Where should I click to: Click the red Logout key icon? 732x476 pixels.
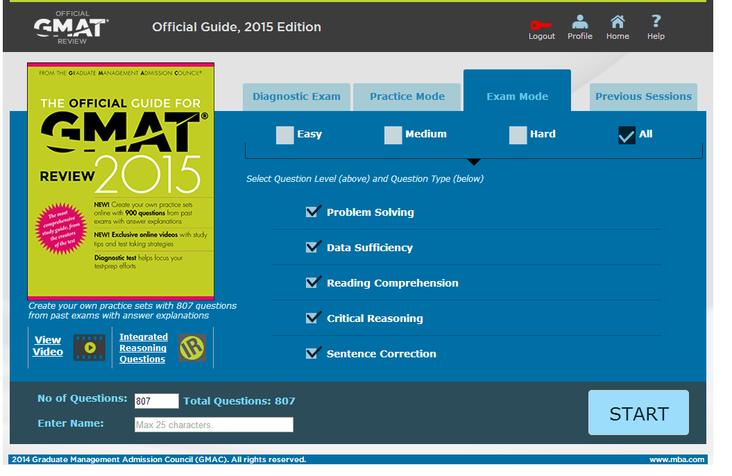coord(541,24)
